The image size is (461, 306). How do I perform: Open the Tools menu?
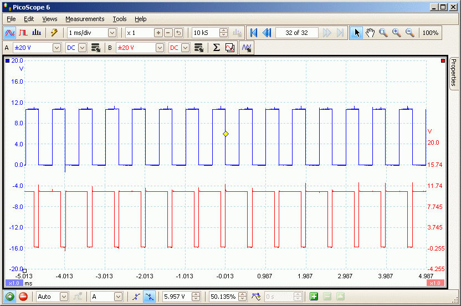120,19
